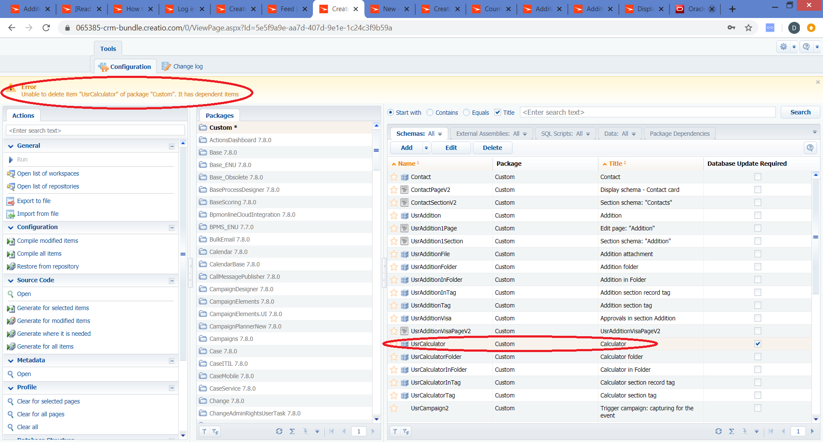Screen dimensions: 823x442
Task: Open the password key icon in address bar
Action: tap(731, 28)
